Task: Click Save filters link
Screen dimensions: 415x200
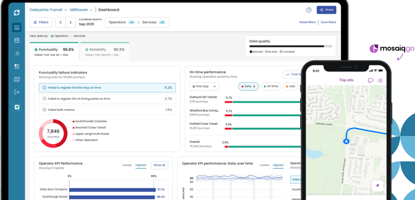Action: tap(328, 22)
